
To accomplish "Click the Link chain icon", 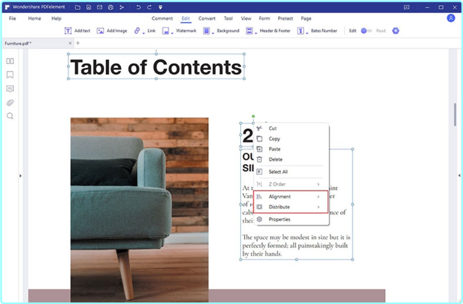I will (137, 31).
